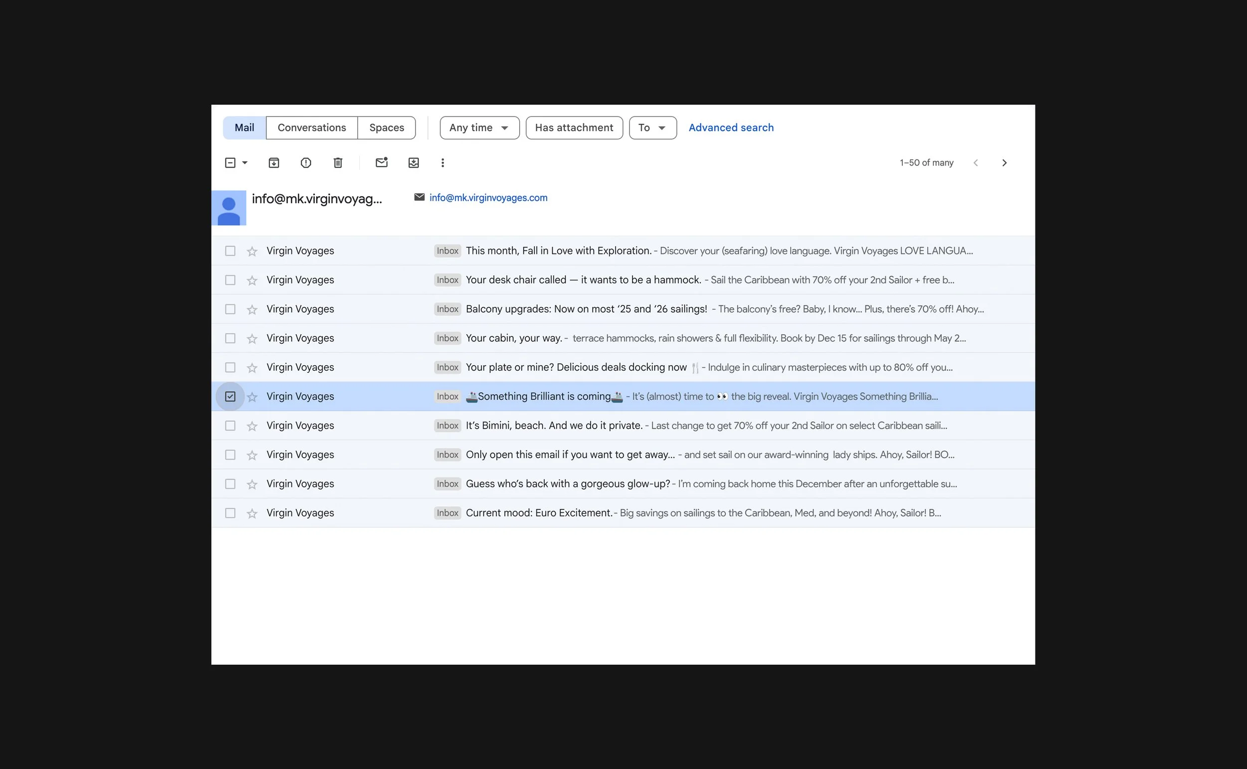Uncheck the 'Something Brilliant is coming' email
Viewport: 1247px width, 769px height.
pyautogui.click(x=230, y=396)
